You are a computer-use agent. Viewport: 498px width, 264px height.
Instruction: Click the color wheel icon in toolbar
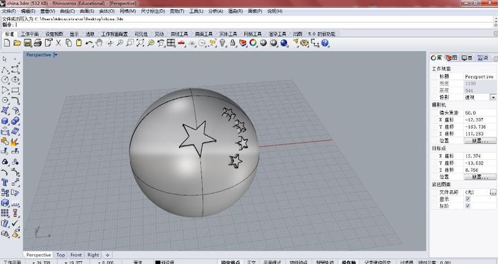pos(254,43)
